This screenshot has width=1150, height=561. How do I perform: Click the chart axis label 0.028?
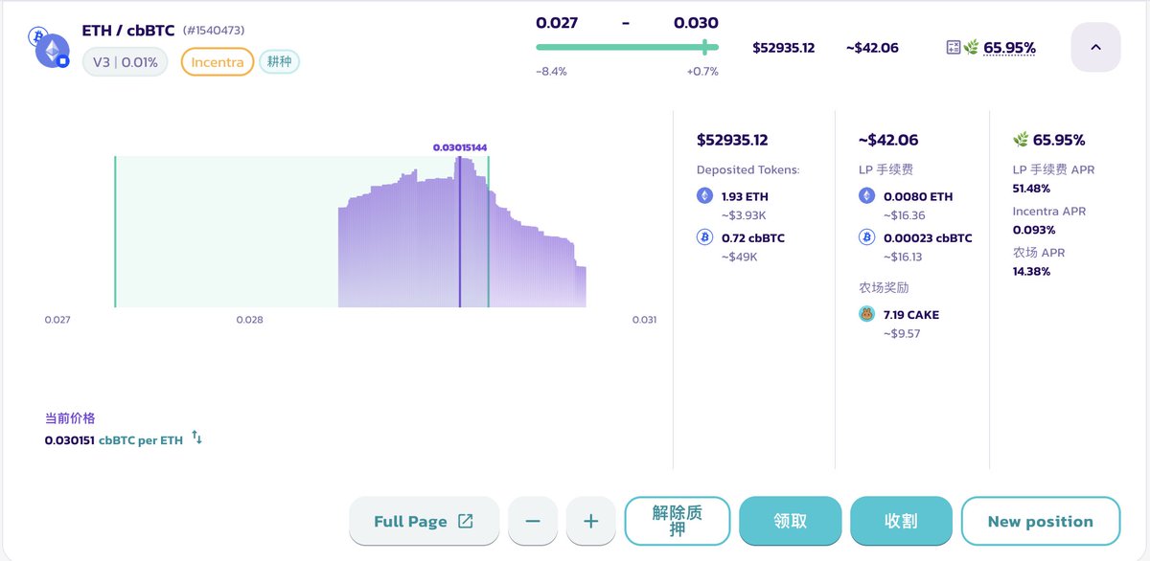click(249, 320)
